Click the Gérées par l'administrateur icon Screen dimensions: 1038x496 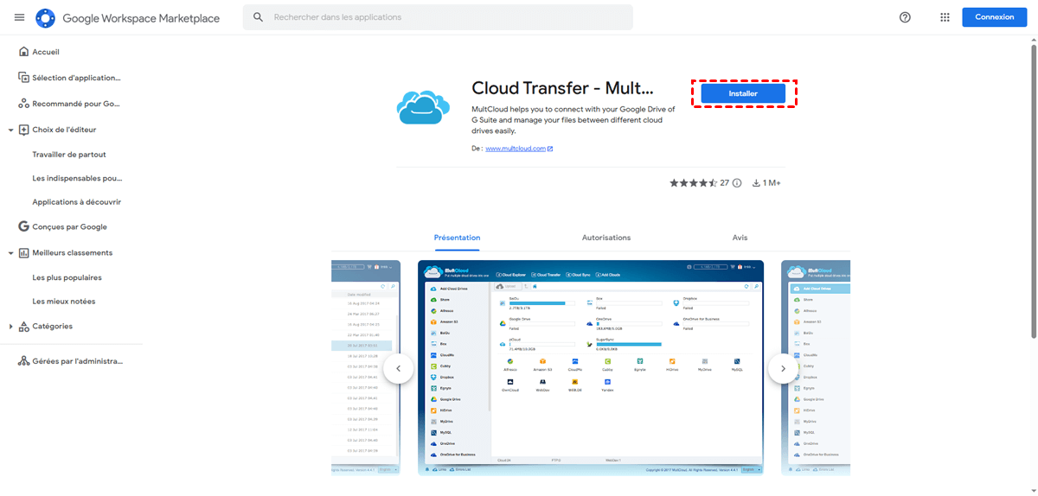tap(24, 361)
